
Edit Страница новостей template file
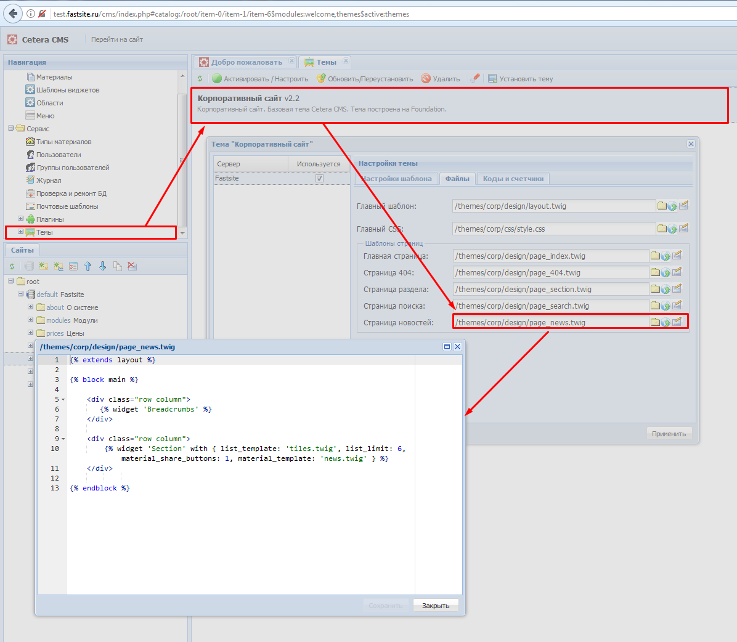(x=677, y=322)
